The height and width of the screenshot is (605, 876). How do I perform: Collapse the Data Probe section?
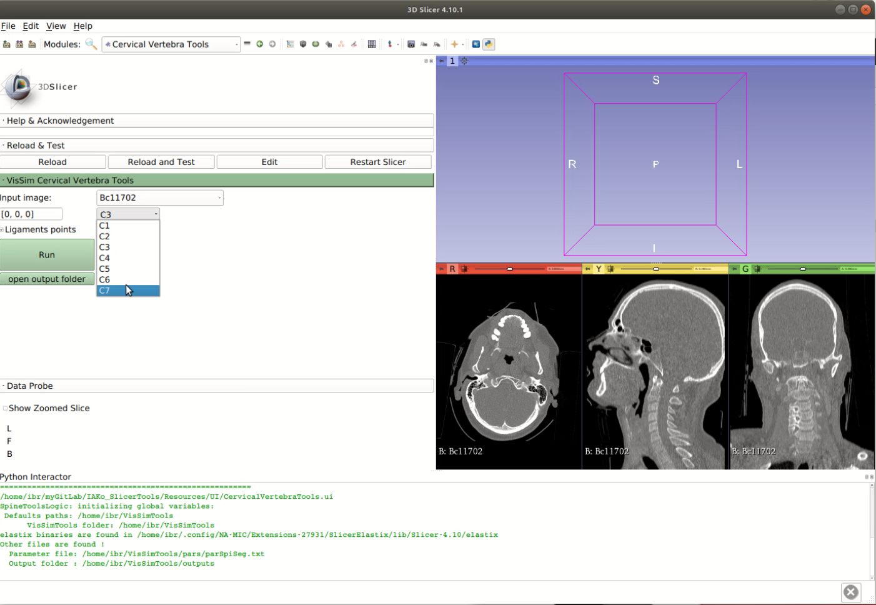(29, 386)
